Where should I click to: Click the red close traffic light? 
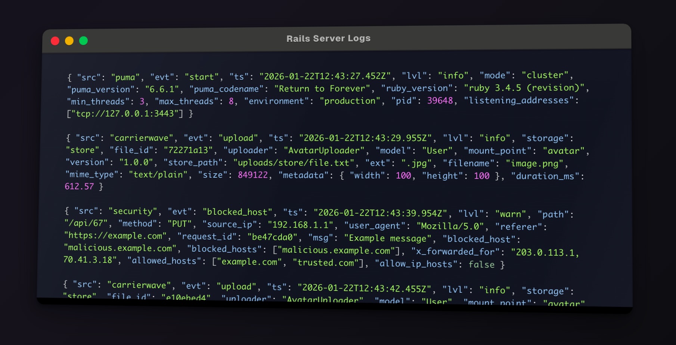[x=55, y=40]
